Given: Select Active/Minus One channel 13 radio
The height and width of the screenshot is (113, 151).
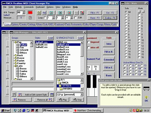Looking at the screenshot, I should click(142, 65).
